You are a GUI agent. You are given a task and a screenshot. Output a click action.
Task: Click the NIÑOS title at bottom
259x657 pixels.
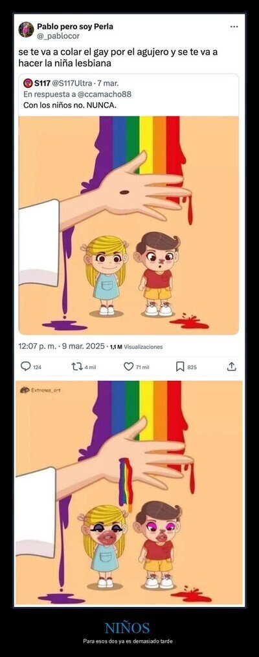[127, 628]
